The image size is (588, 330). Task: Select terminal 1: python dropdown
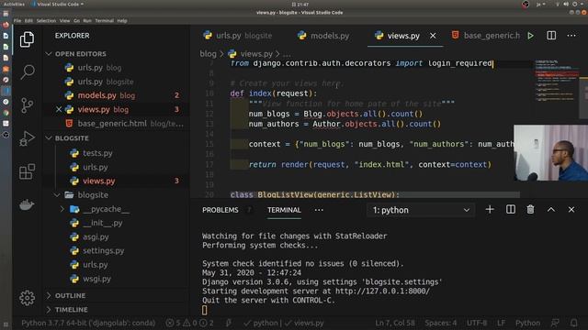[421, 210]
